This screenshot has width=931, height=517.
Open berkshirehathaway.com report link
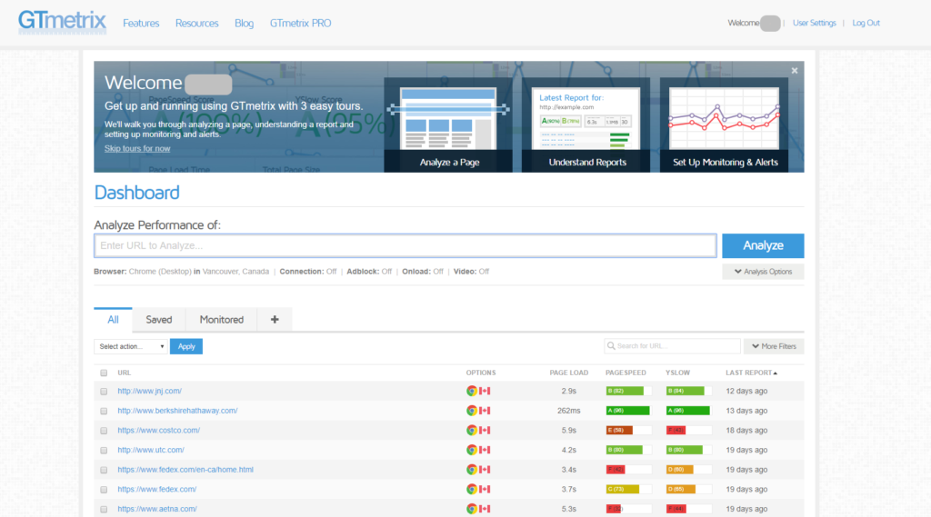(177, 411)
